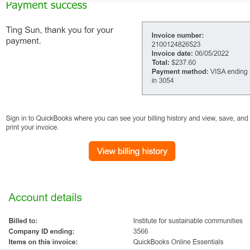Screen dimensions: 250x250
Task: Click the View billing history button
Action: click(132, 151)
